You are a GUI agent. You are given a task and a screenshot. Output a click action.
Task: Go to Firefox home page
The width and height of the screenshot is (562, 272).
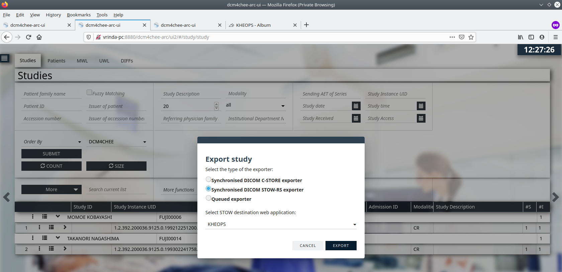pyautogui.click(x=39, y=37)
